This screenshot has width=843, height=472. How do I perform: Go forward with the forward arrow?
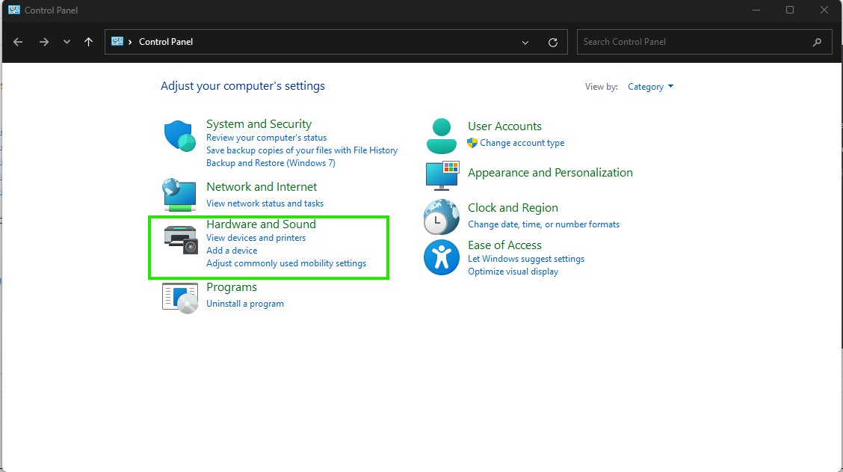click(x=44, y=42)
